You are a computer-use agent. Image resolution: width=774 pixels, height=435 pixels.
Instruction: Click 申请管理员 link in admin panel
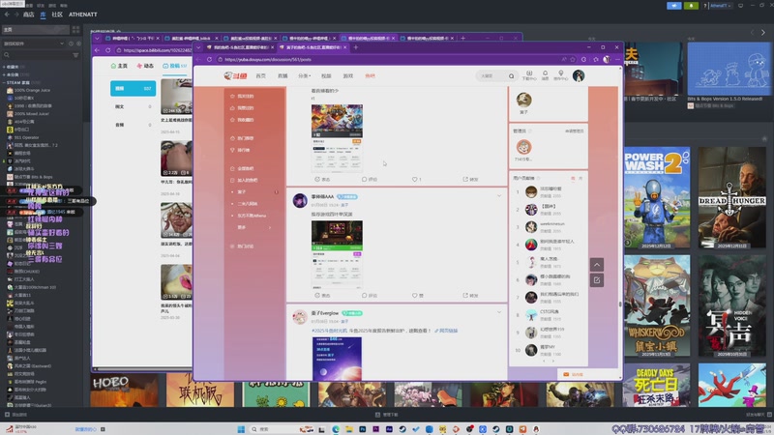pyautogui.click(x=574, y=131)
